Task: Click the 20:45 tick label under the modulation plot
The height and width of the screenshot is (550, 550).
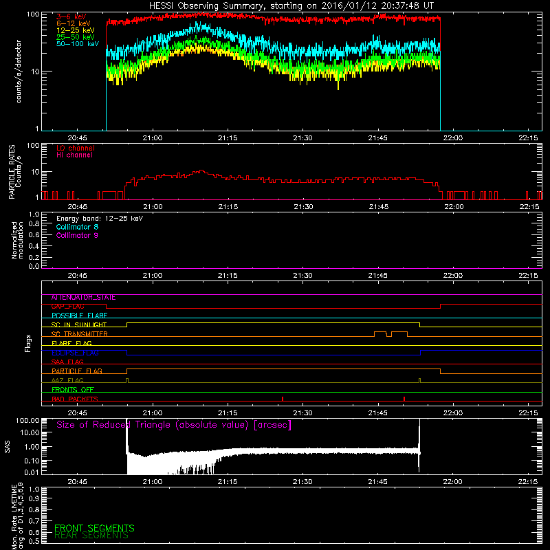Action: (77, 276)
